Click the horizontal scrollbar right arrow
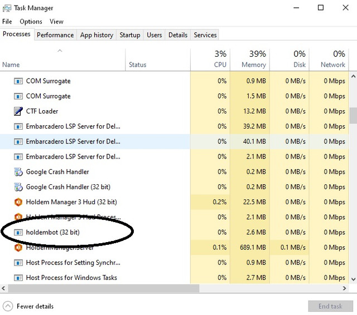 [x=345, y=288]
